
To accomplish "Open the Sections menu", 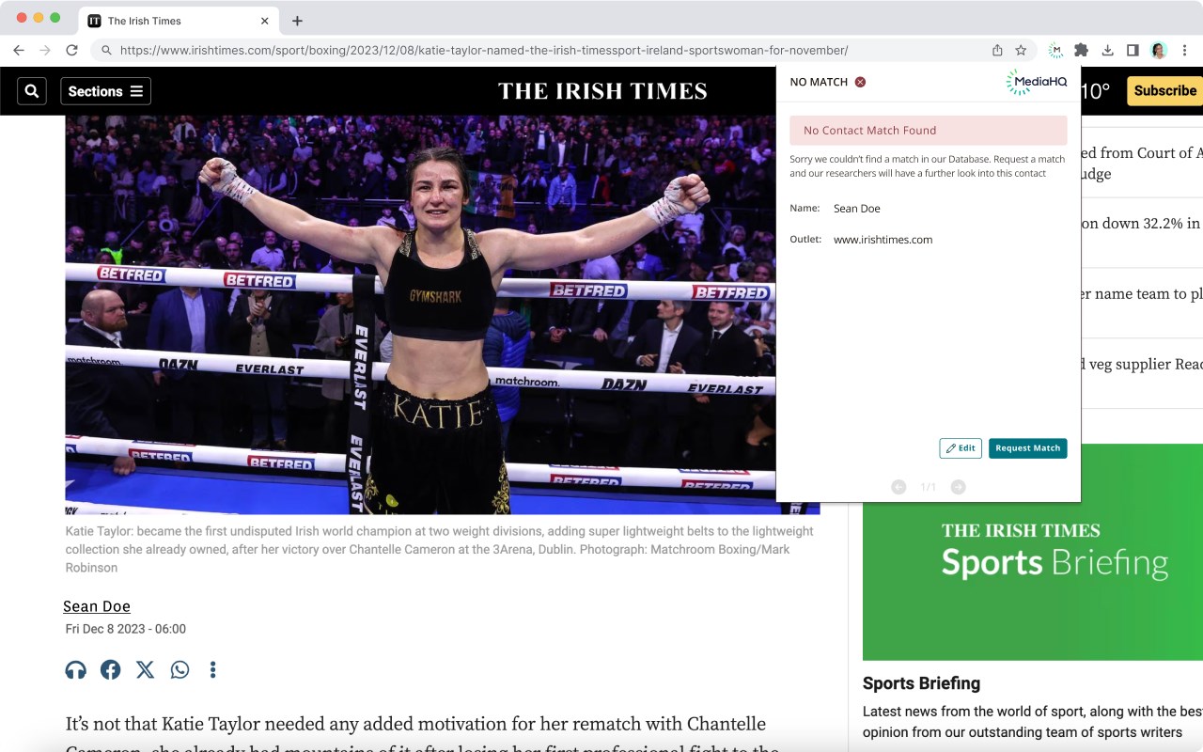I will [x=105, y=91].
